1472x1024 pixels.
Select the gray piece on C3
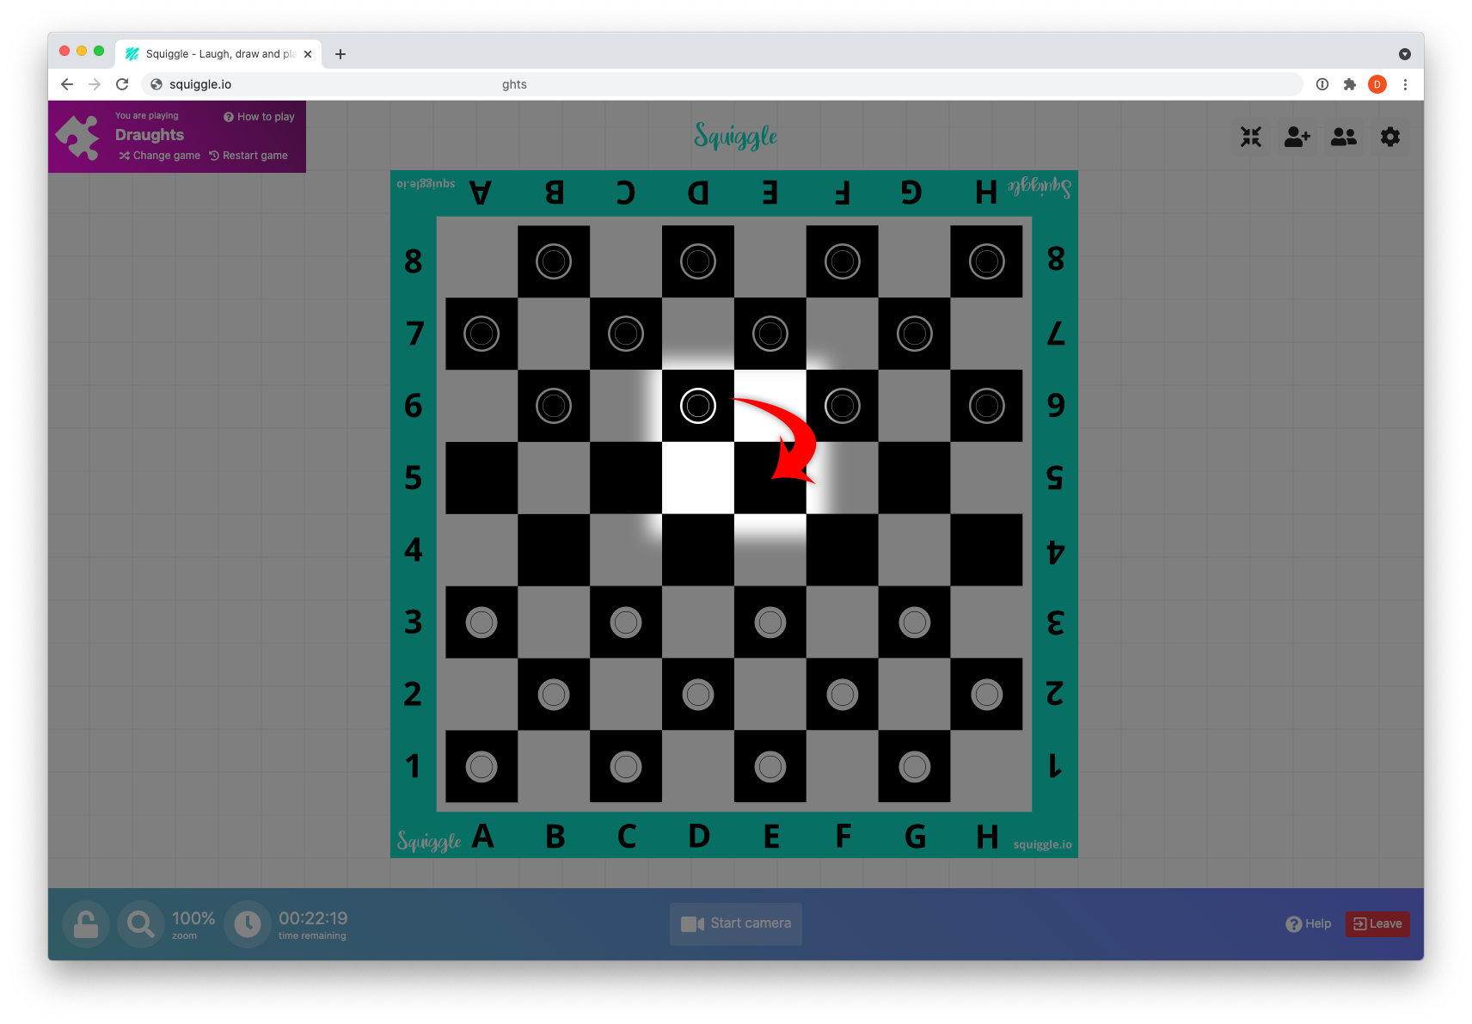(626, 622)
